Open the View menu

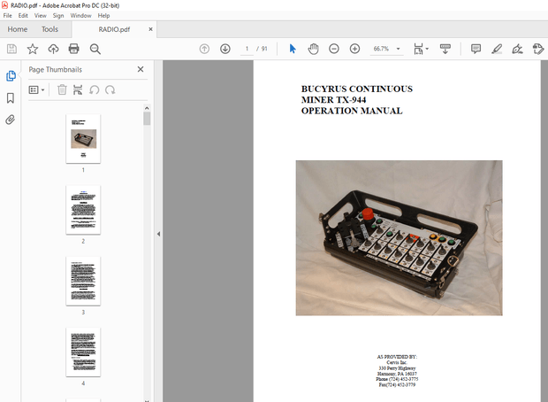tap(40, 15)
